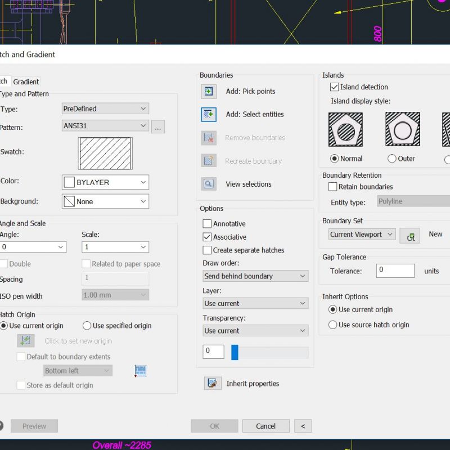This screenshot has height=450, width=450.
Task: Enable Retain boundaries checkbox
Action: pyautogui.click(x=332, y=187)
